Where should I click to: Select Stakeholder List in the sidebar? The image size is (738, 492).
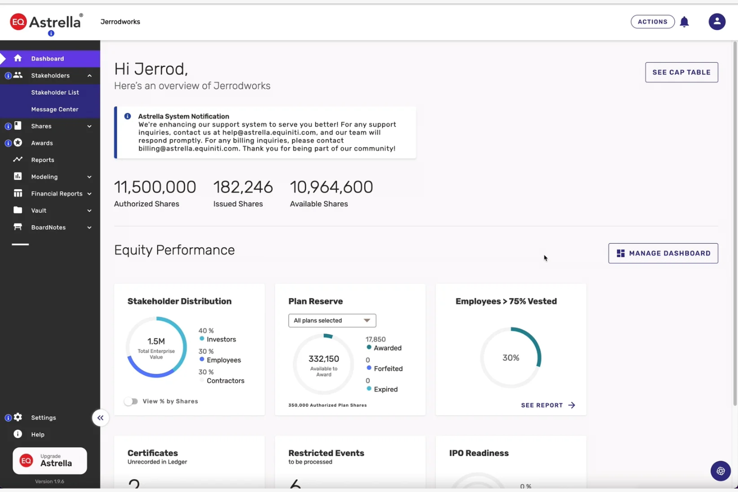point(55,92)
